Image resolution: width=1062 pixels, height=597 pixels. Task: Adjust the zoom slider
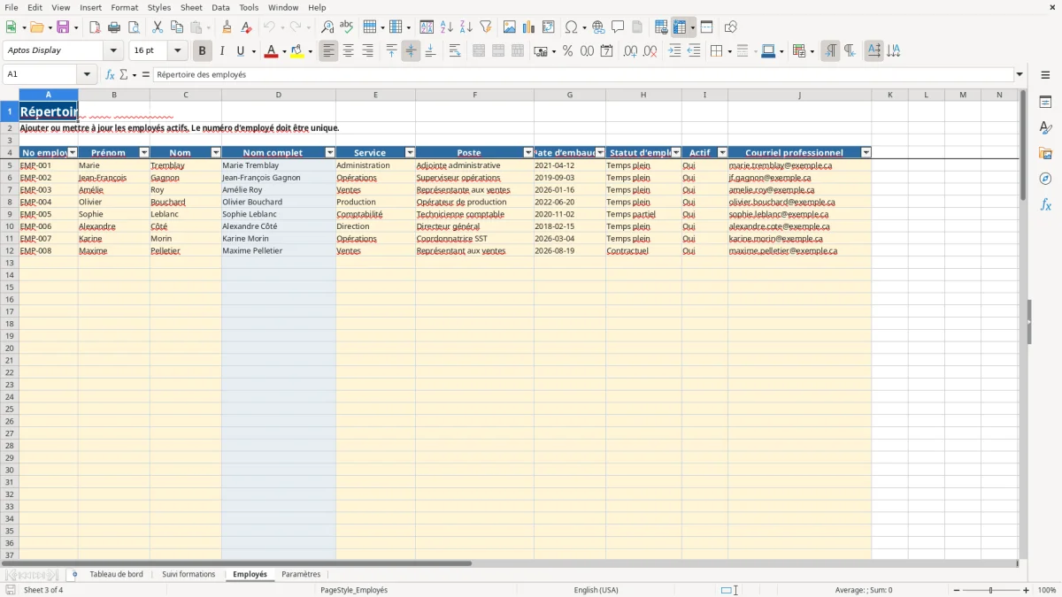pos(991,590)
